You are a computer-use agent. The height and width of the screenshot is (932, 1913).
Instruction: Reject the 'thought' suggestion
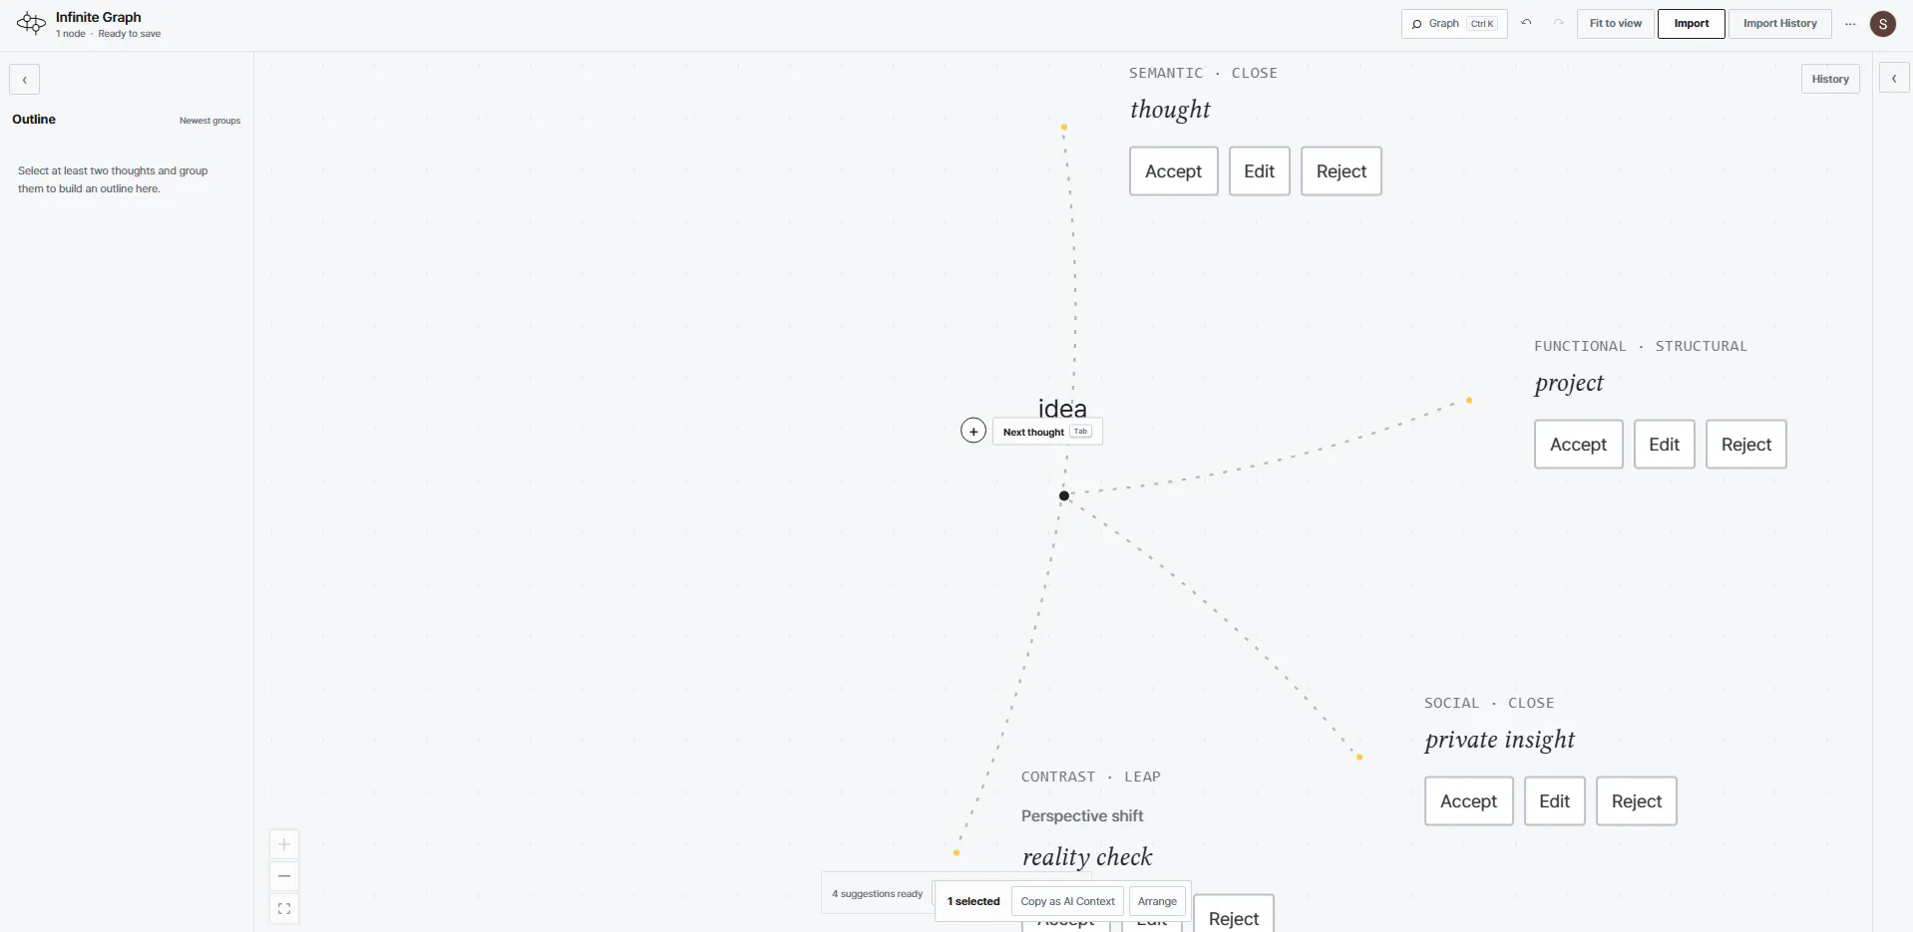1341,171
